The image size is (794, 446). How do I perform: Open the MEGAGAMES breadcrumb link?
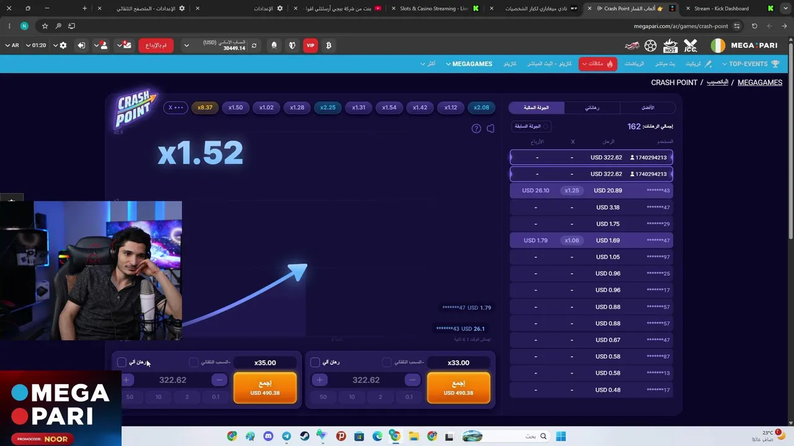760,82
